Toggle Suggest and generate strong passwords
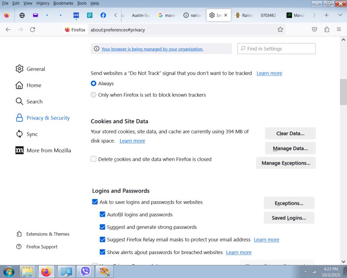This screenshot has height=278, width=347. click(x=102, y=227)
